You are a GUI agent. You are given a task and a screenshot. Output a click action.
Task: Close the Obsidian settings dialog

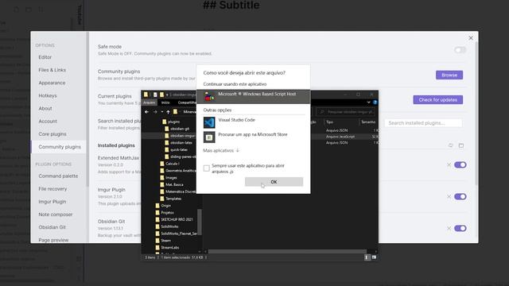(471, 38)
